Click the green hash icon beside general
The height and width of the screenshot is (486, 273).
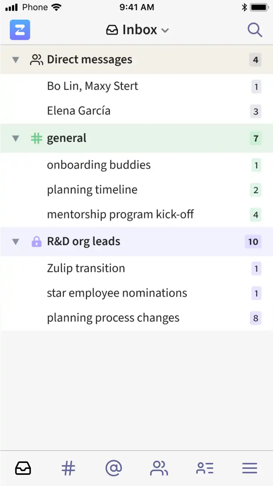pos(36,138)
